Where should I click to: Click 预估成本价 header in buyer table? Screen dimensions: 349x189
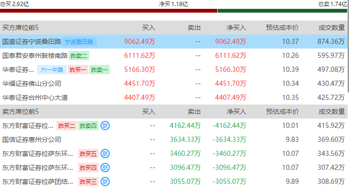(x=282, y=28)
